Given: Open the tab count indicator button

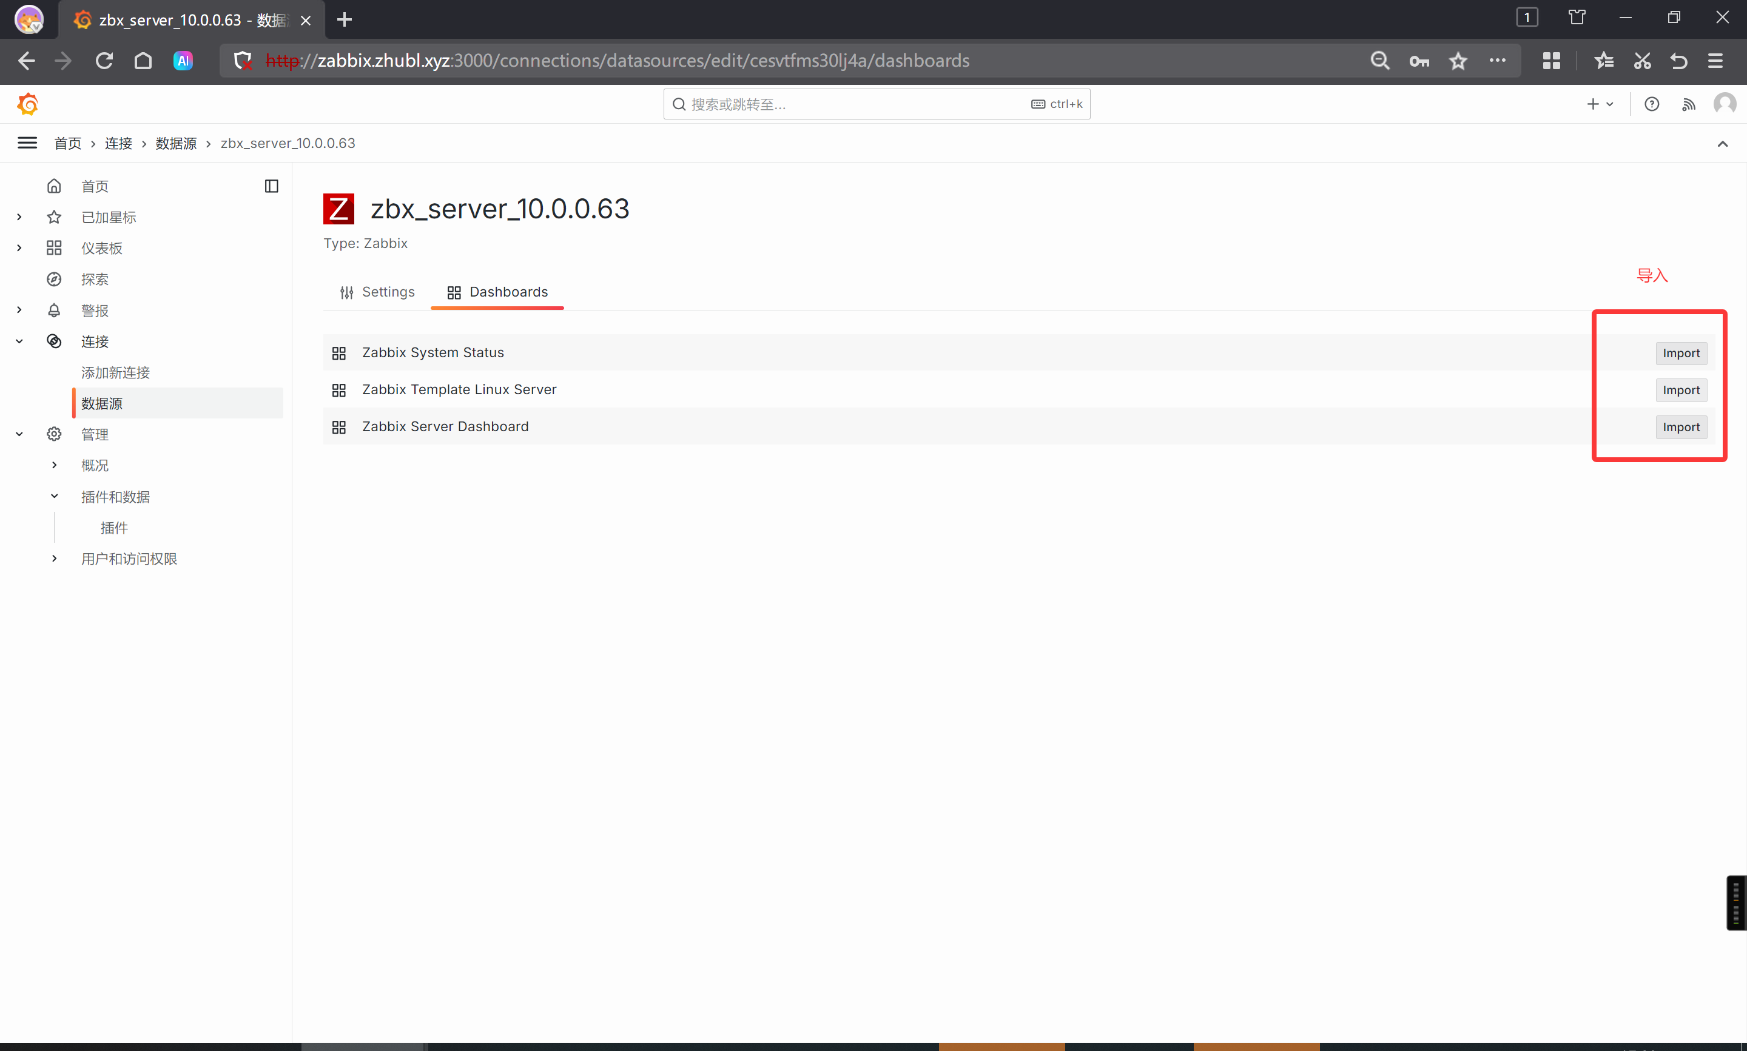Looking at the screenshot, I should (x=1527, y=18).
